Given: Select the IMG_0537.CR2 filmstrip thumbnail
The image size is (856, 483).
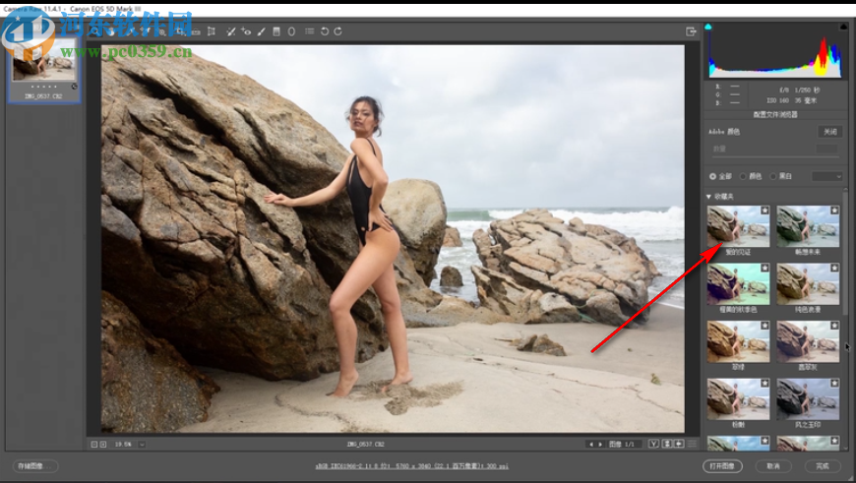Looking at the screenshot, I should coord(43,69).
